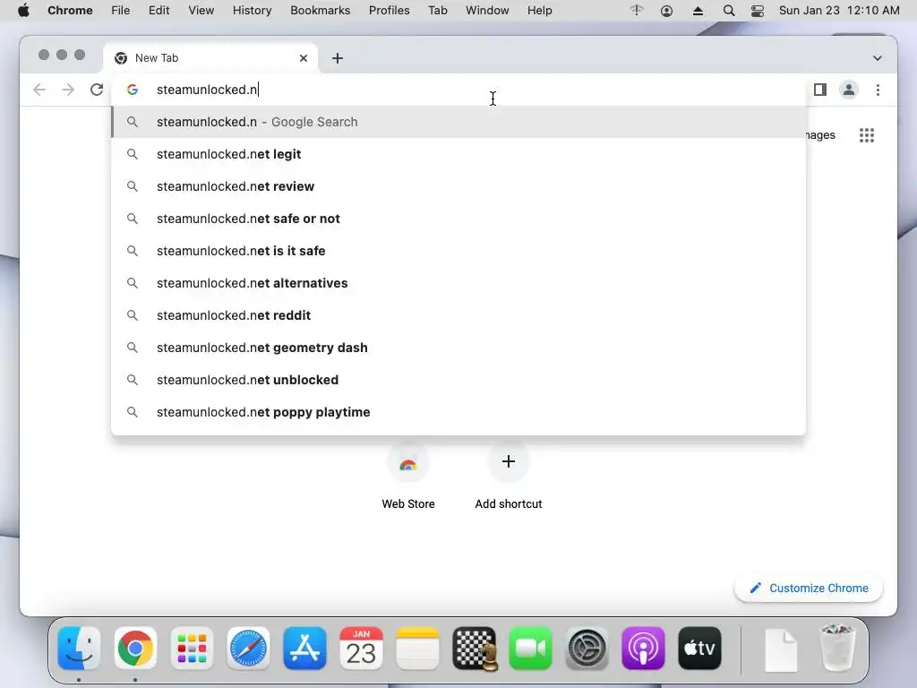Click the eject icon in menu bar
This screenshot has width=917, height=688.
pyautogui.click(x=698, y=11)
